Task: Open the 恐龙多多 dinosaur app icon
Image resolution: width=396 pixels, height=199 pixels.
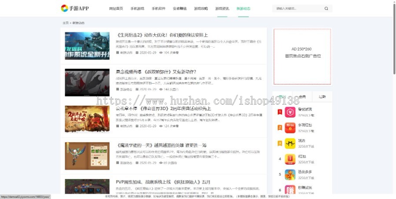Action: tap(290, 175)
